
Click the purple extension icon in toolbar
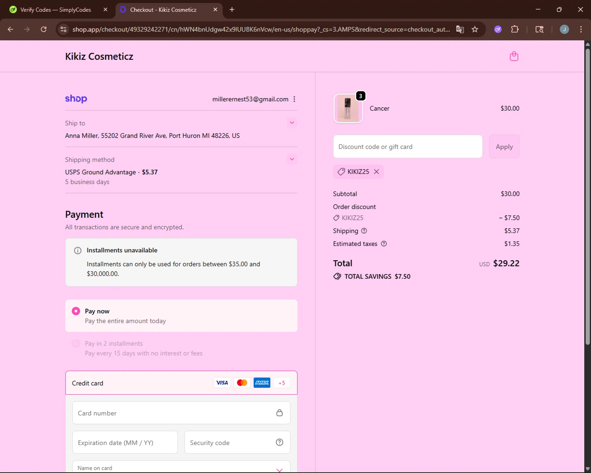point(498,29)
